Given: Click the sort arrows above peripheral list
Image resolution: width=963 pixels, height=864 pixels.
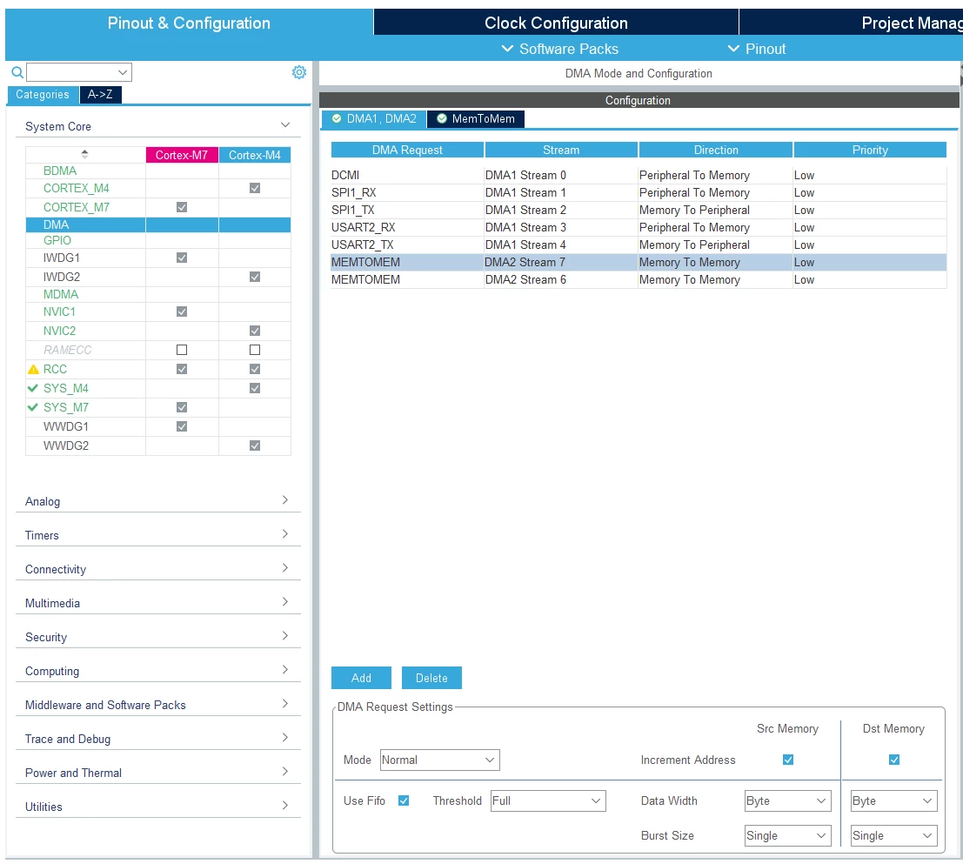Looking at the screenshot, I should click(x=84, y=154).
